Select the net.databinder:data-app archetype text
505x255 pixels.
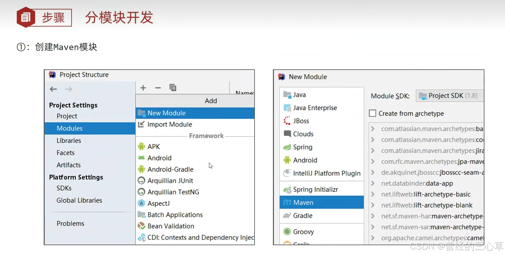417,183
